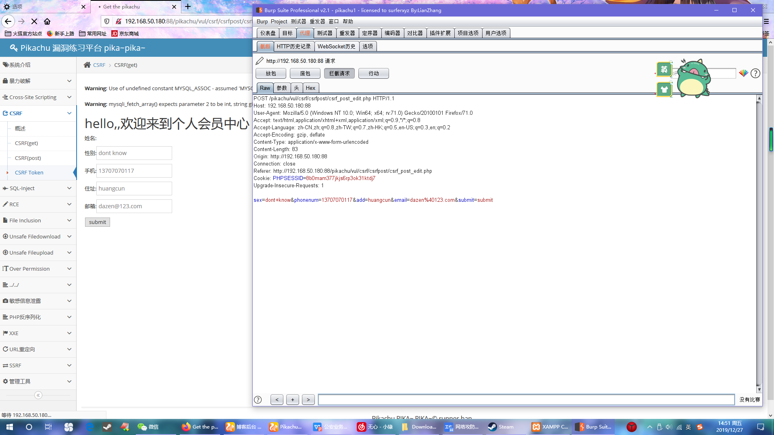This screenshot has height=435, width=774.
Task: Toggle the 拦截请求 intercept button
Action: coord(339,73)
